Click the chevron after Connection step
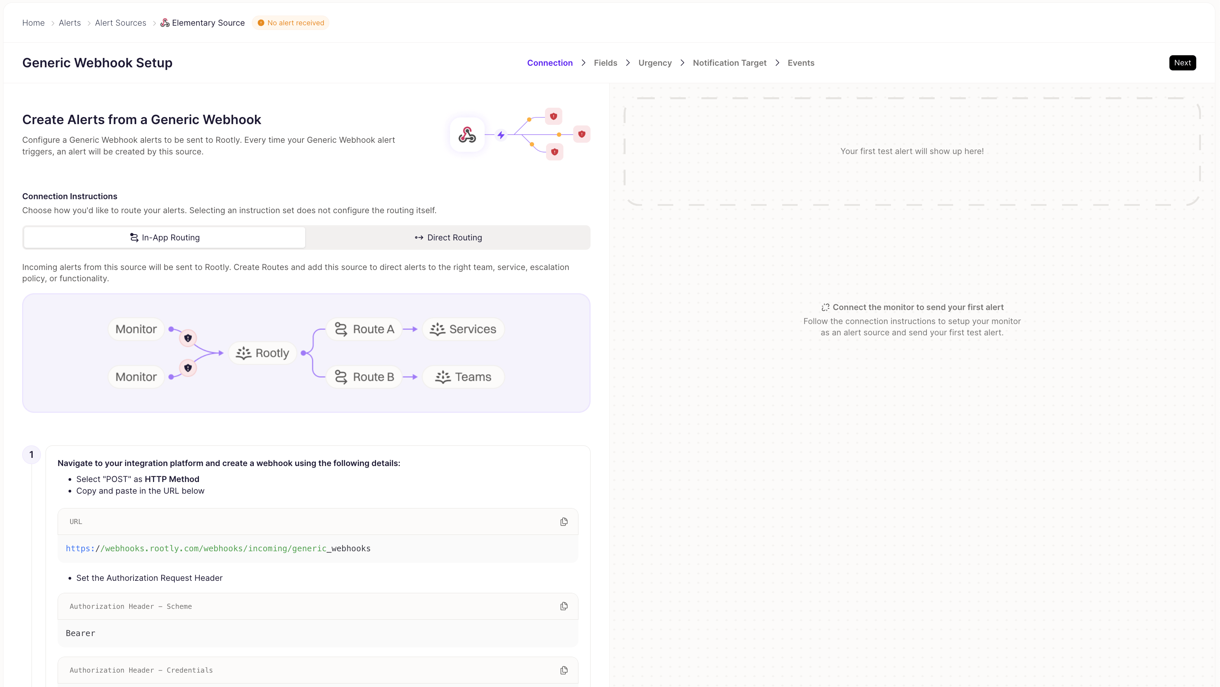 point(584,63)
